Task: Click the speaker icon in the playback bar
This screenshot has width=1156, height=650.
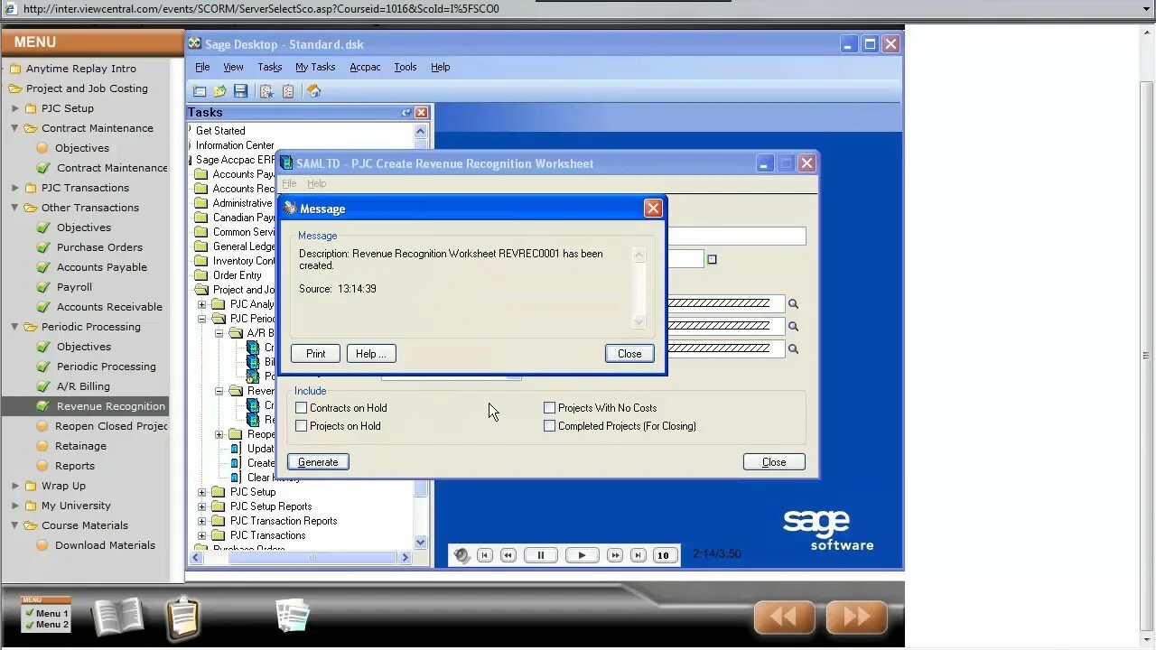Action: point(461,554)
